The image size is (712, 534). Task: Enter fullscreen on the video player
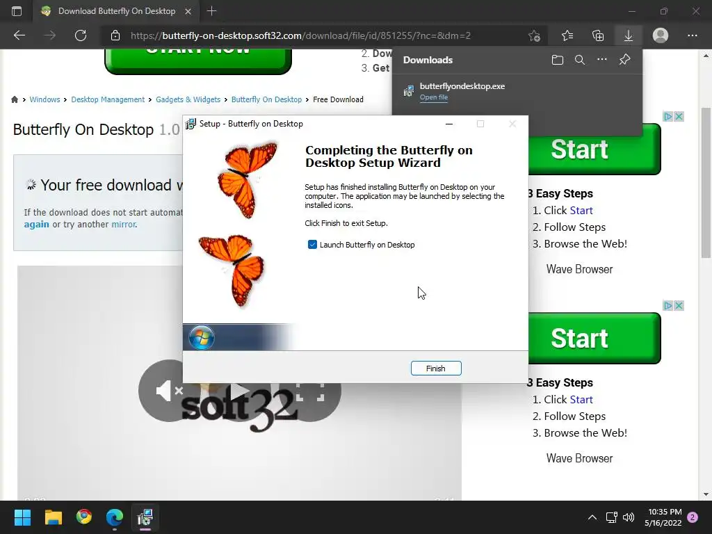click(310, 391)
